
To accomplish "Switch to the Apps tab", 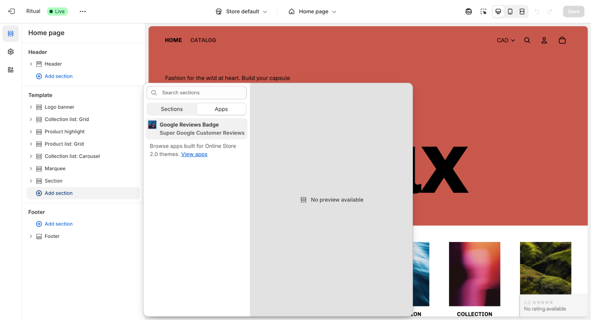I will (x=221, y=109).
